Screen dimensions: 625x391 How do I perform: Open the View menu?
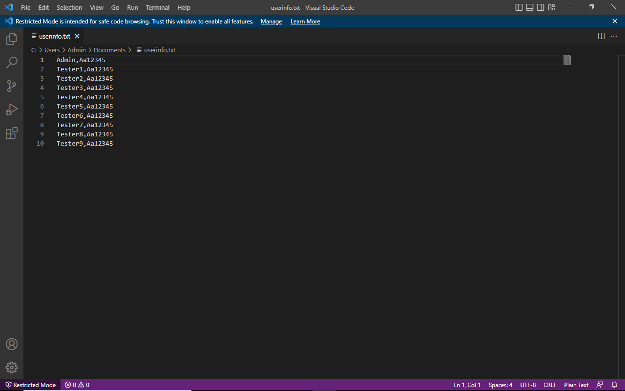(x=97, y=7)
